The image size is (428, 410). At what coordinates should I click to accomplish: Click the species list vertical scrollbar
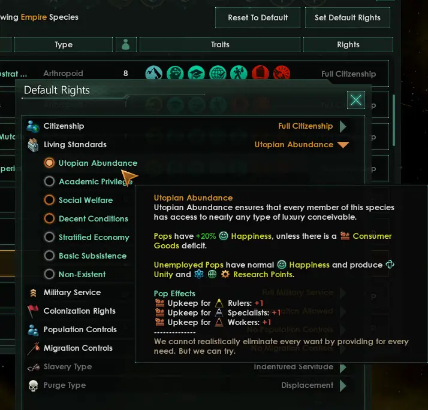394,120
